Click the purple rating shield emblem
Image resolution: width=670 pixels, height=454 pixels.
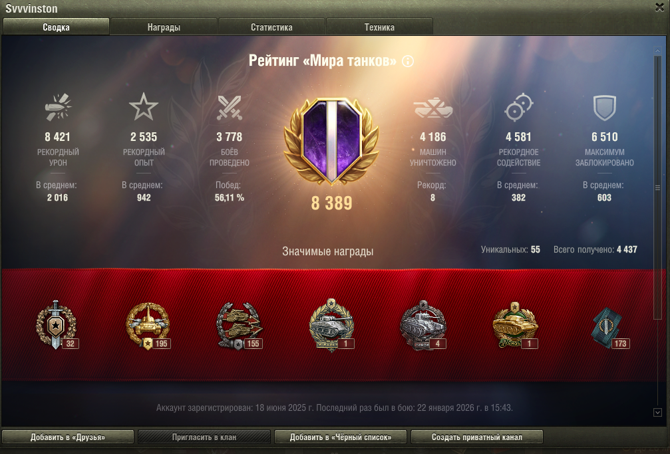tap(331, 142)
